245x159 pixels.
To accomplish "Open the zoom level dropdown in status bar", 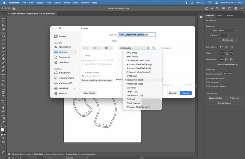I will tap(17, 158).
